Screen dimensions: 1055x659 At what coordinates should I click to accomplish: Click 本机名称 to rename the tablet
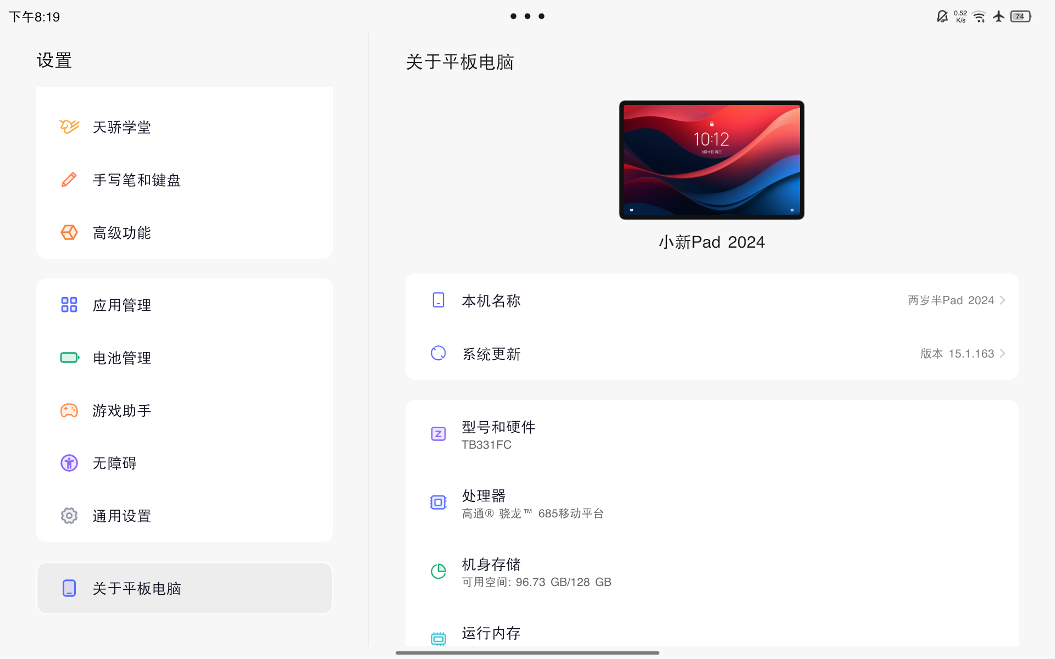712,300
